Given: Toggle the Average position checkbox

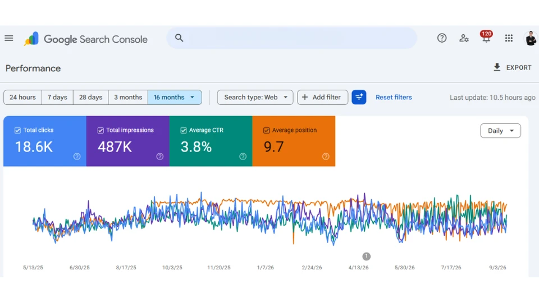Looking at the screenshot, I should pyautogui.click(x=266, y=130).
